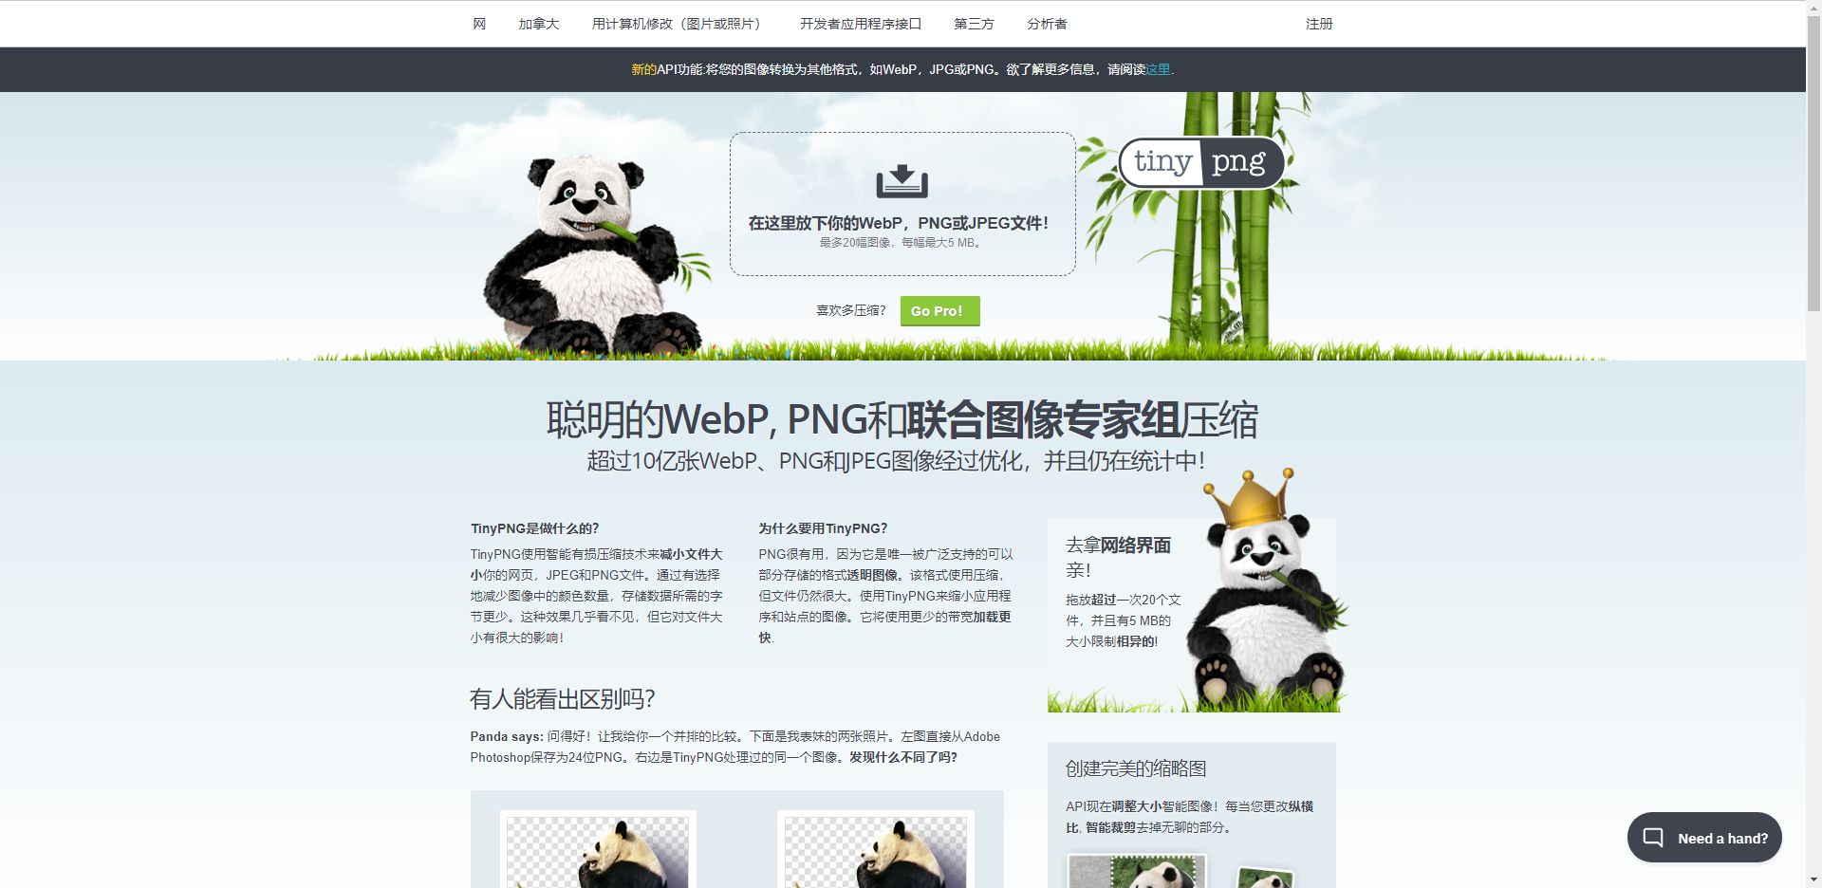
Task: Open the 去拿网络界面亲! promo heading
Action: (x=1118, y=557)
